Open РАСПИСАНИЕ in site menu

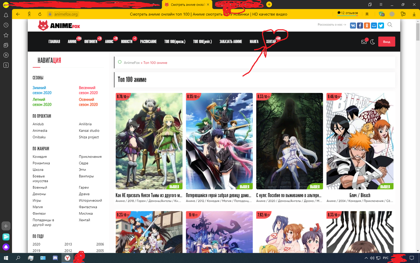[x=148, y=41]
